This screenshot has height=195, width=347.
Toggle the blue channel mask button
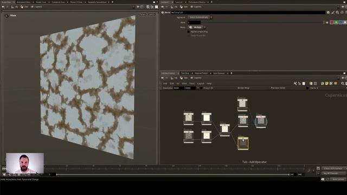click(340, 22)
